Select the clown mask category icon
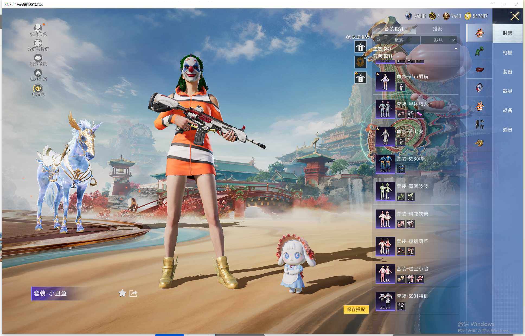 coord(479,88)
